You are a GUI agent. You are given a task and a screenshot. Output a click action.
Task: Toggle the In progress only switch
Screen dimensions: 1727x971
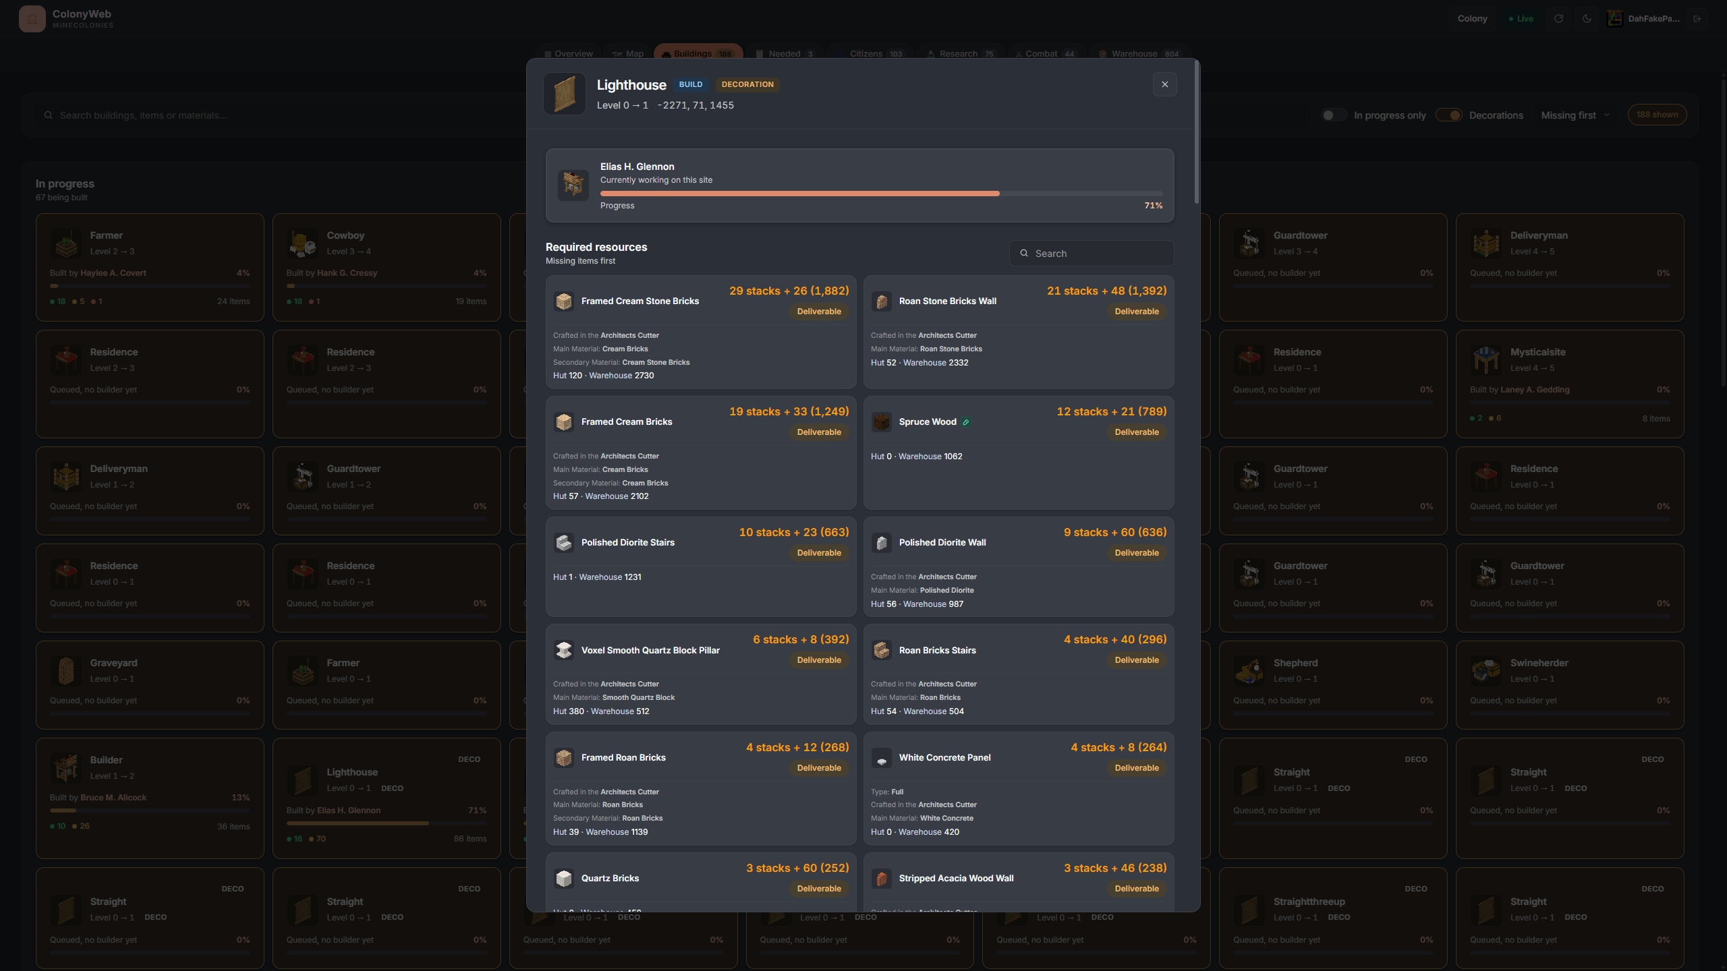[x=1333, y=115]
